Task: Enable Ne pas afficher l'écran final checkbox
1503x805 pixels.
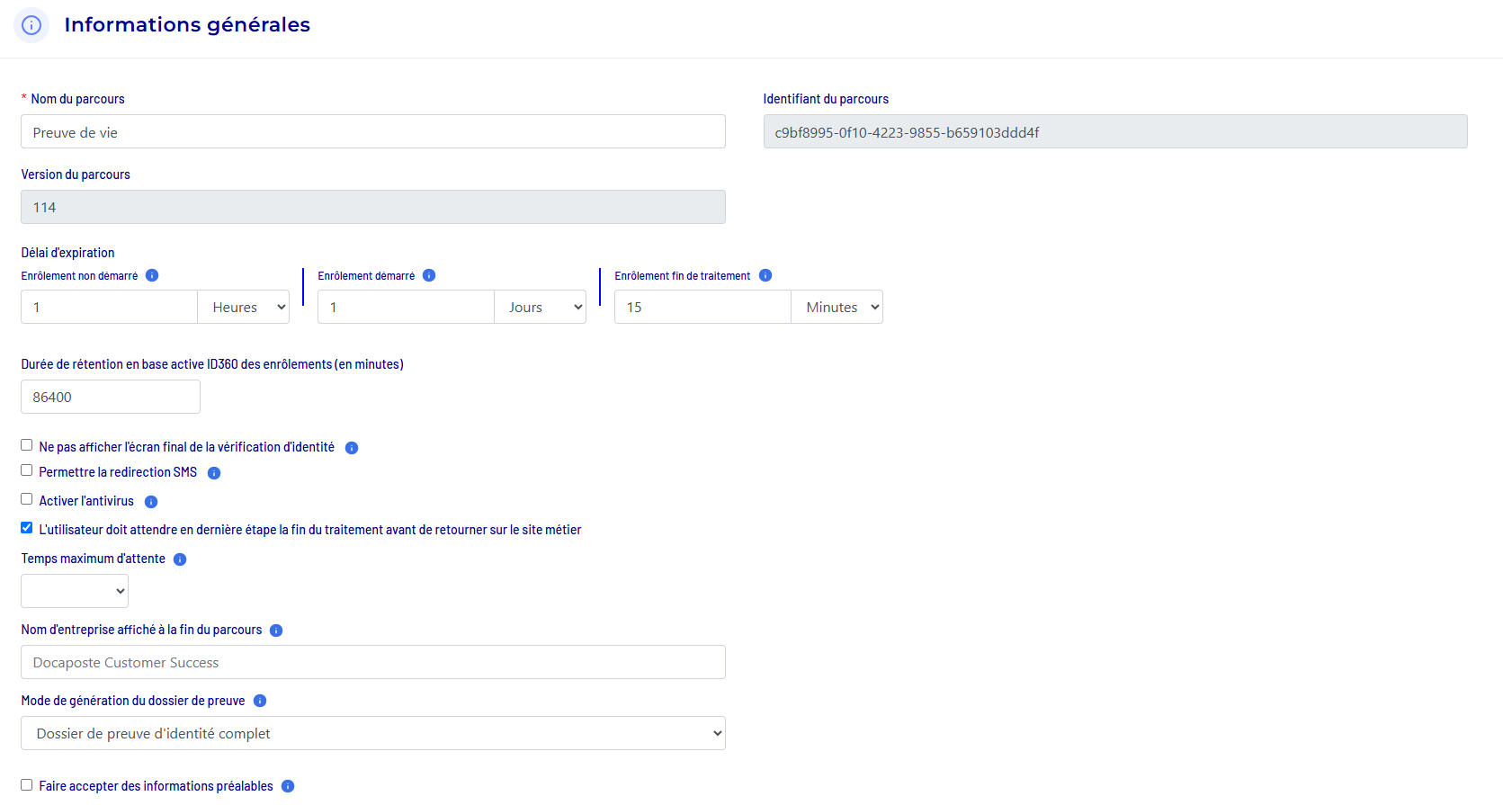Action: (x=27, y=445)
